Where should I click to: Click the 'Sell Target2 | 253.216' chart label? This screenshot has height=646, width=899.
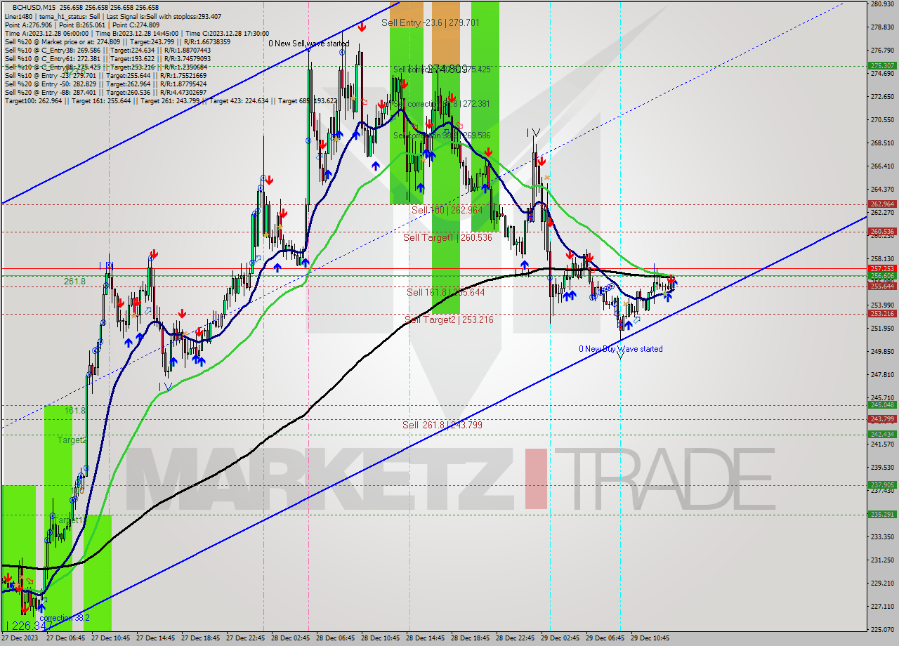449,319
